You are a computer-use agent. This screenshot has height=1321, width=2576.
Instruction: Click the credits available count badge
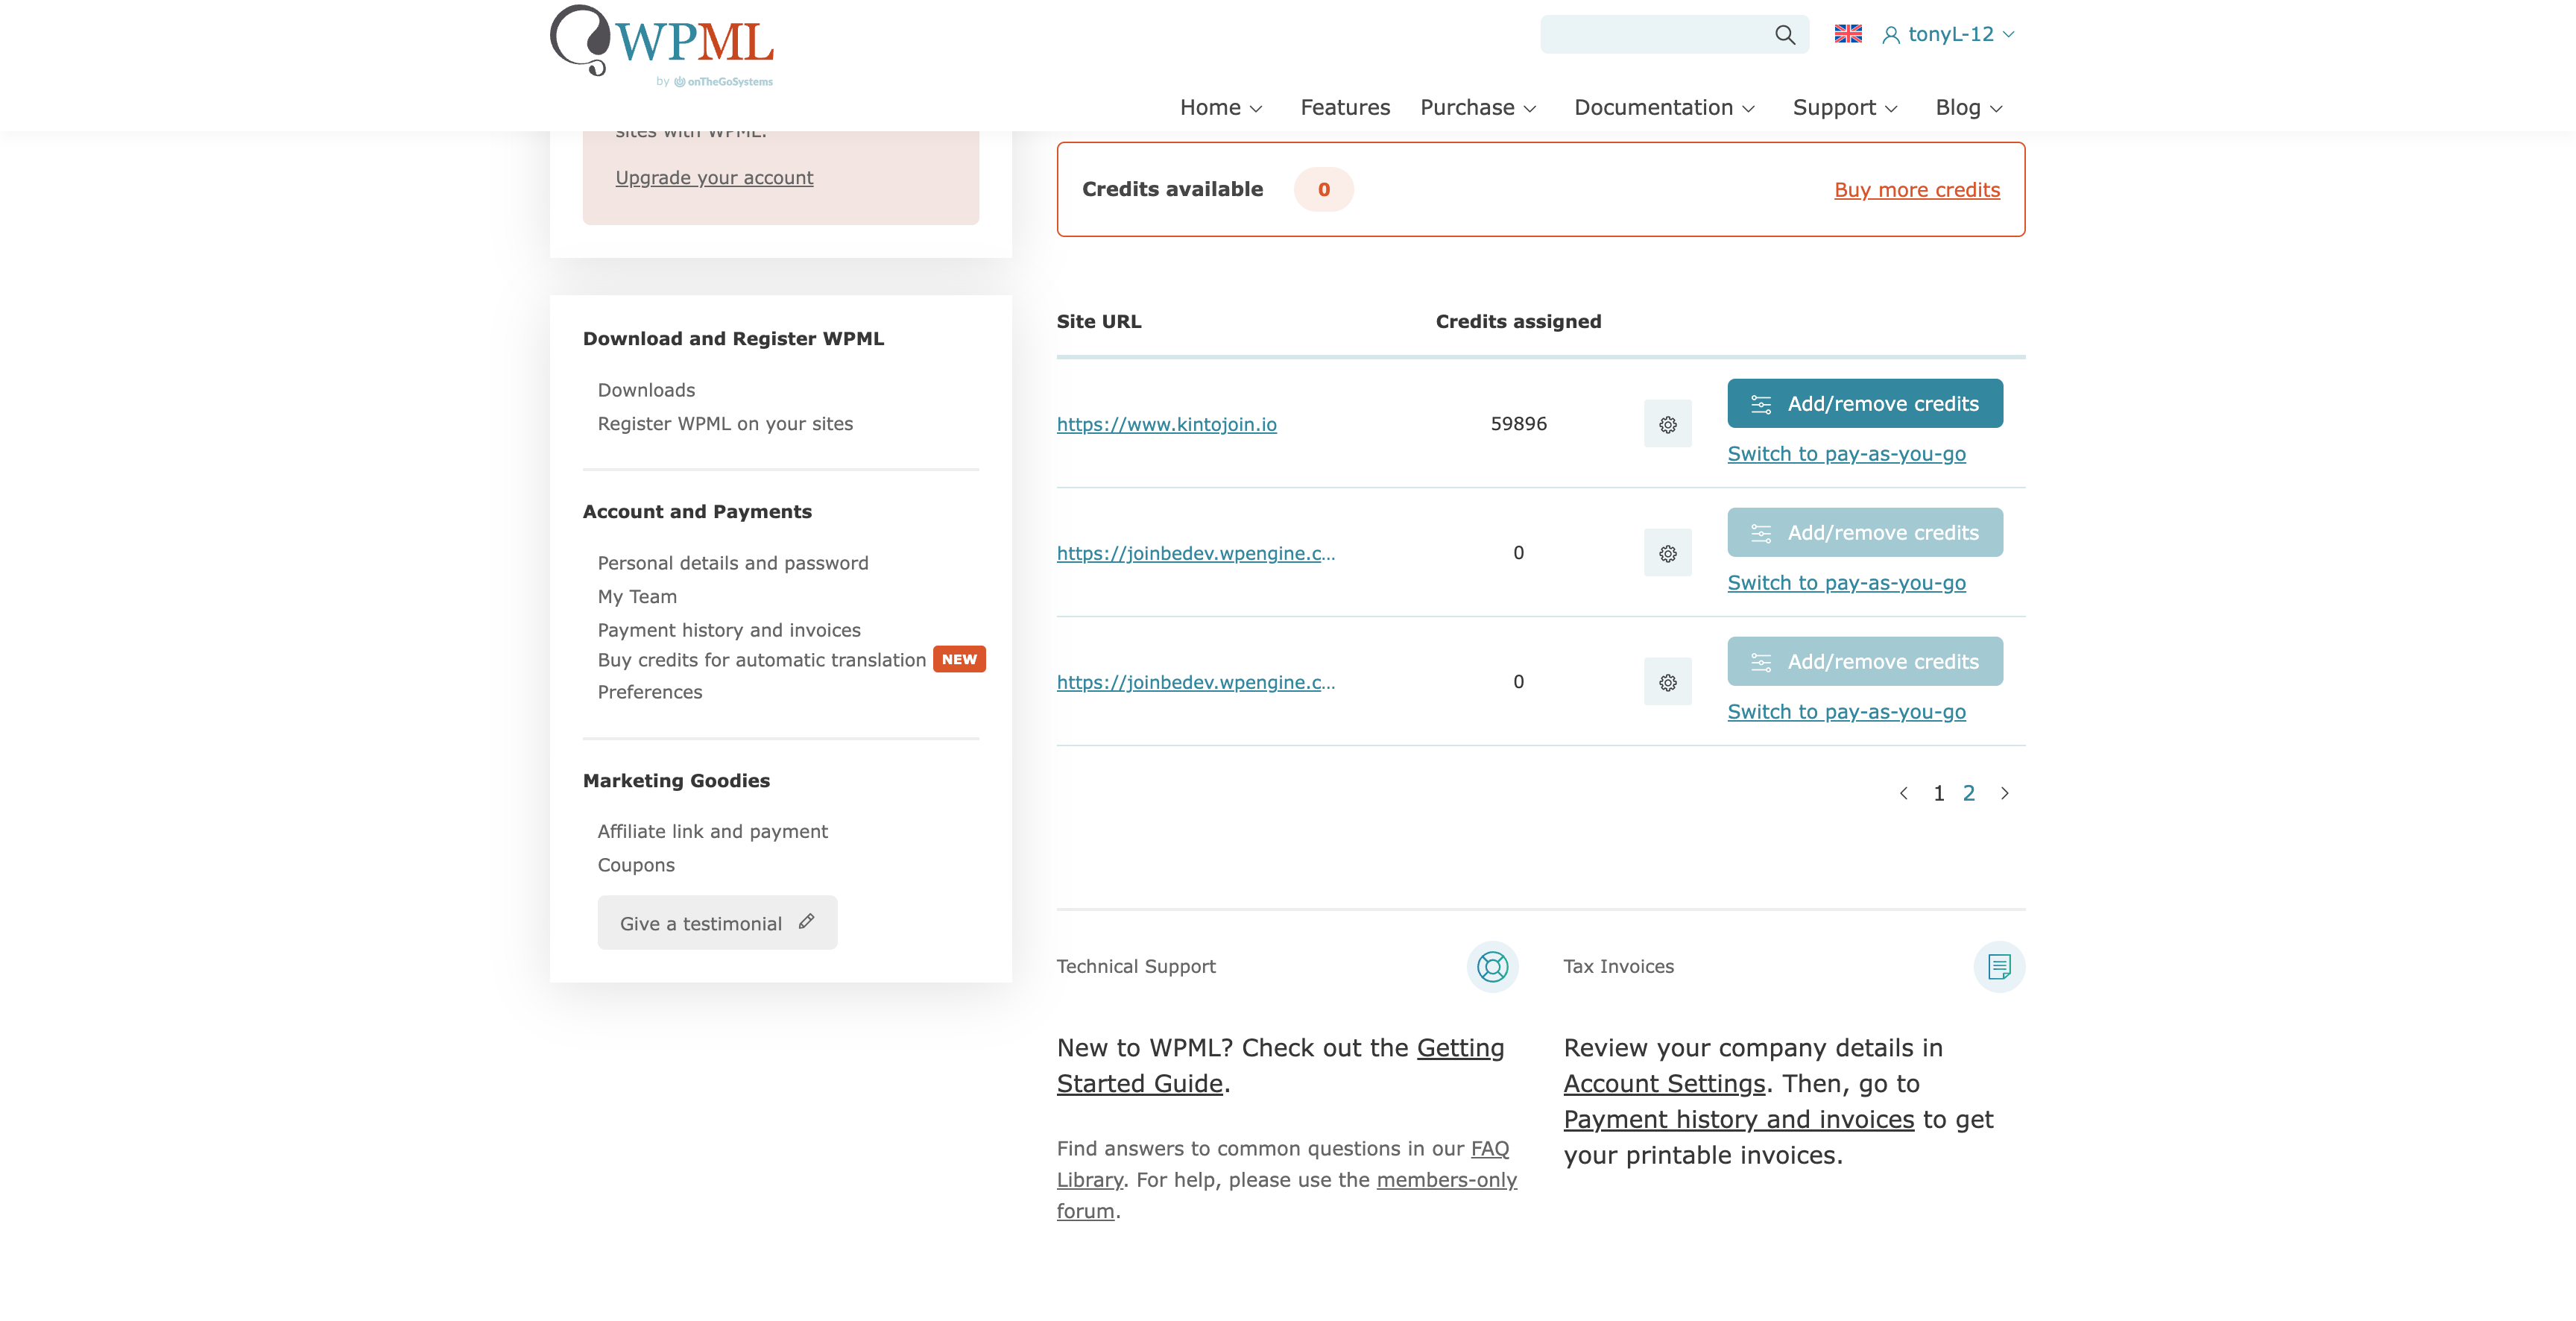[1323, 190]
